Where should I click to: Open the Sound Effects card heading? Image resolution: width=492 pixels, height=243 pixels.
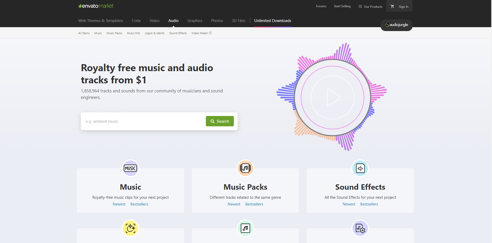point(360,187)
